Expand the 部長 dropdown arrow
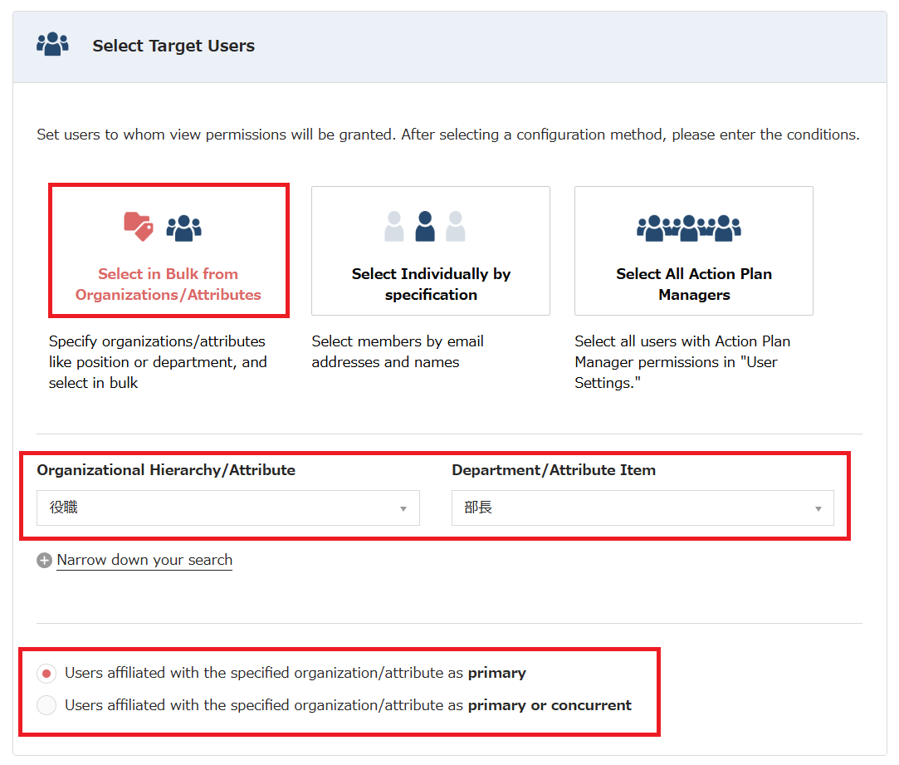This screenshot has width=899, height=765. pyautogui.click(x=818, y=508)
